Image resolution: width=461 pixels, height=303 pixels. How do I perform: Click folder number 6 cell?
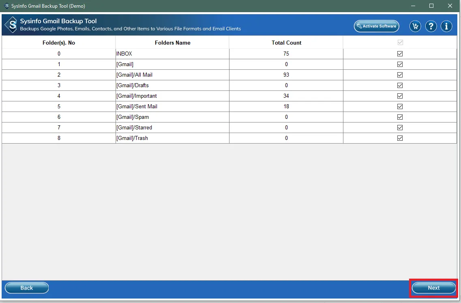[x=59, y=117]
